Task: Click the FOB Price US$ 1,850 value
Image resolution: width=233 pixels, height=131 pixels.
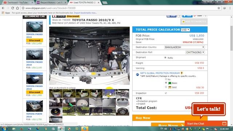Action: pyautogui.click(x=197, y=36)
